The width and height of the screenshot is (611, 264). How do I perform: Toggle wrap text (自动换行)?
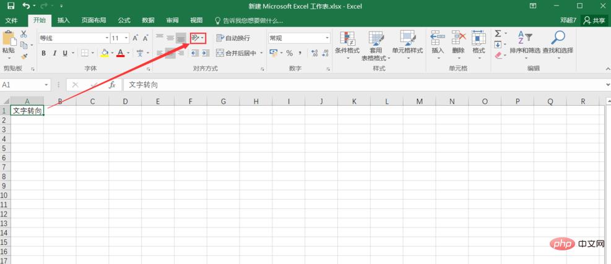[233, 38]
